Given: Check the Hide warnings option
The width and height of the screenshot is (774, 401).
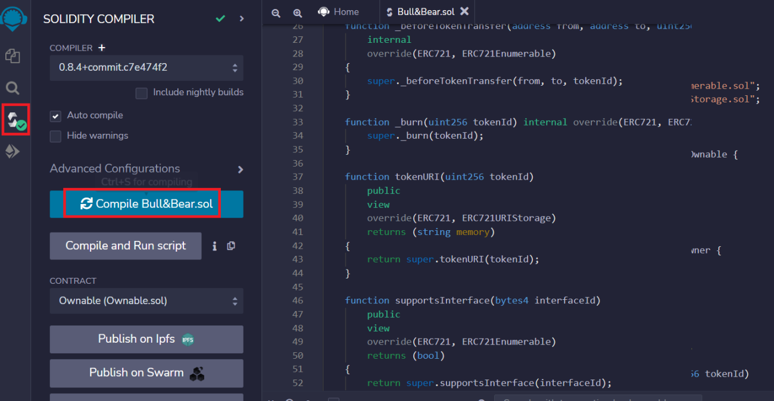Looking at the screenshot, I should pyautogui.click(x=56, y=136).
